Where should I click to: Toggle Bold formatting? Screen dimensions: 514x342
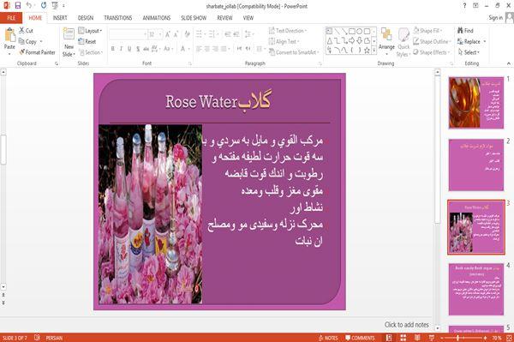pos(112,49)
